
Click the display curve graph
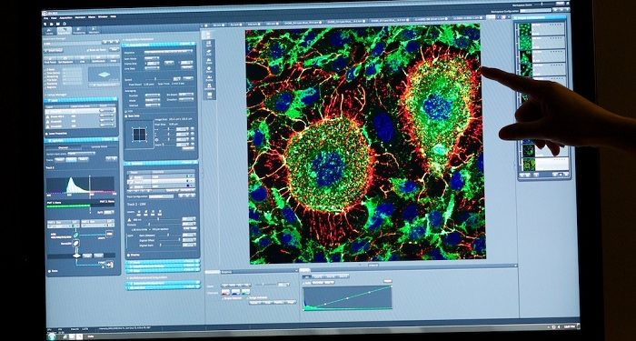[348, 298]
